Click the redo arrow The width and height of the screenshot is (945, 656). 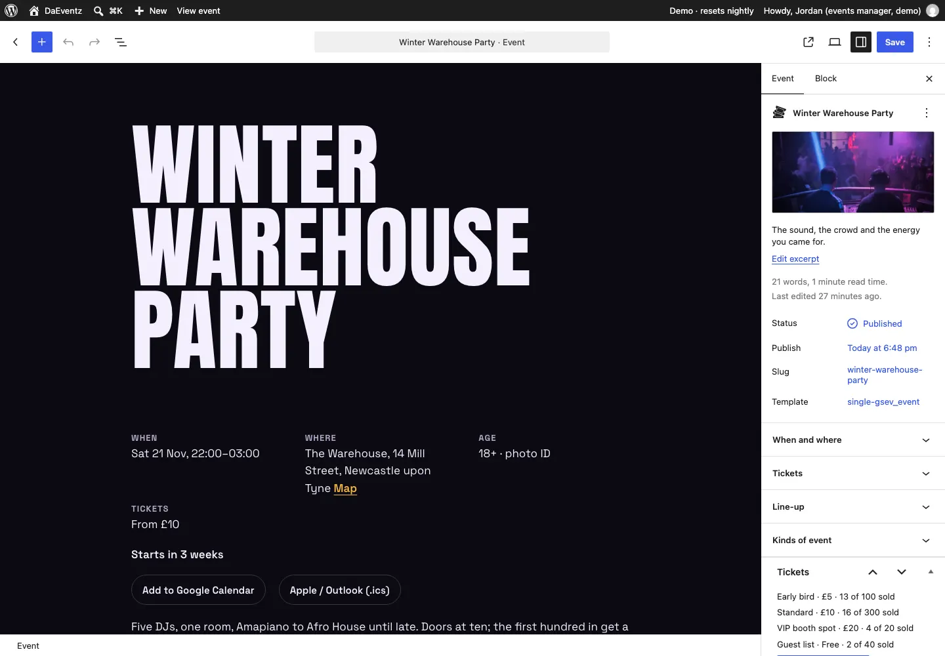(94, 42)
